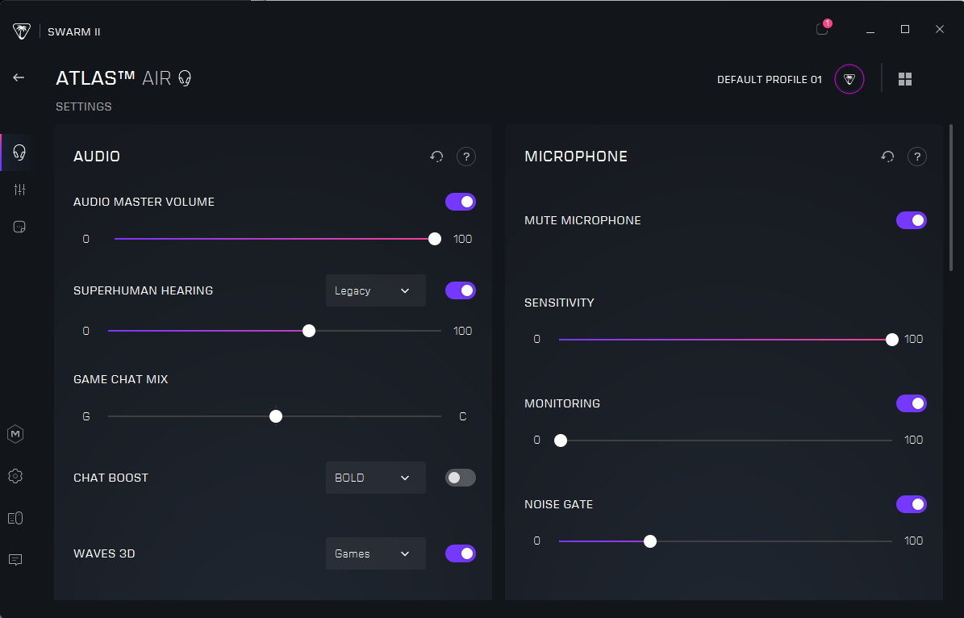The height and width of the screenshot is (618, 964).
Task: Click the Noise Gate slider handle
Action: 650,541
